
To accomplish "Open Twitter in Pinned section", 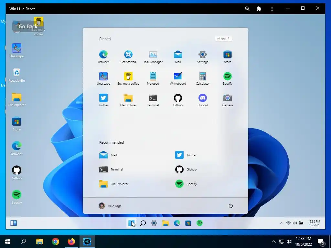I will click(103, 100).
